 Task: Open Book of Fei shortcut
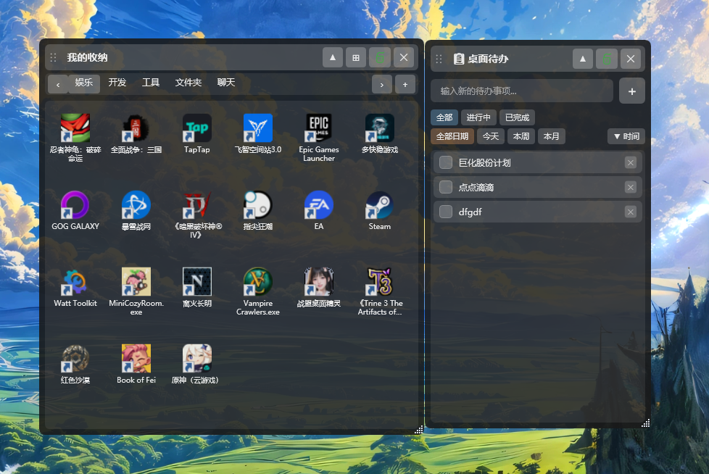[x=136, y=359]
